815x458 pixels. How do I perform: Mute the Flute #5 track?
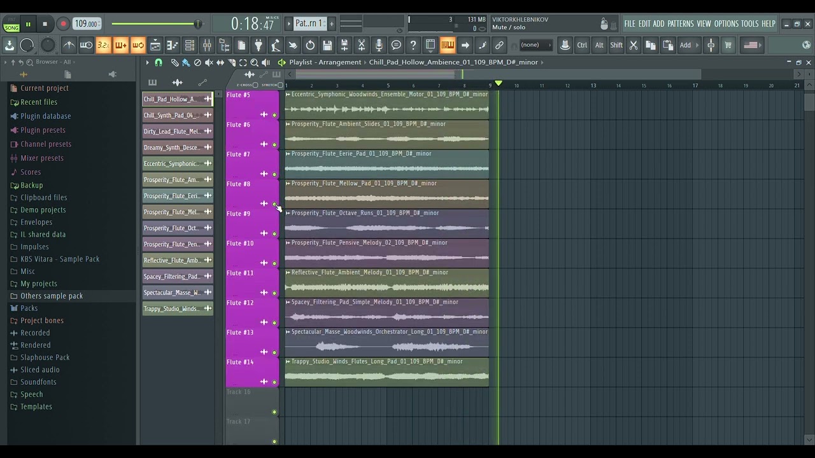pos(274,115)
